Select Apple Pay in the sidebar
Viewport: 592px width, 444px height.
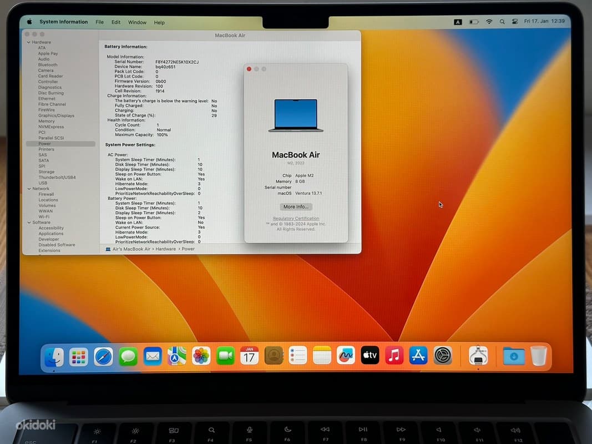click(48, 54)
